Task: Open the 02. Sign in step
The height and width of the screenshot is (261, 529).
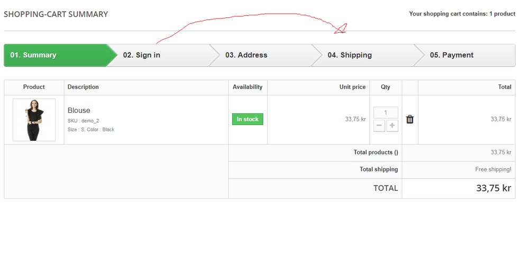Action: click(x=142, y=55)
